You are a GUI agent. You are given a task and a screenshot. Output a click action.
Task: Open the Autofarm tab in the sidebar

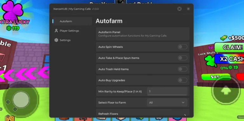pos(72,21)
